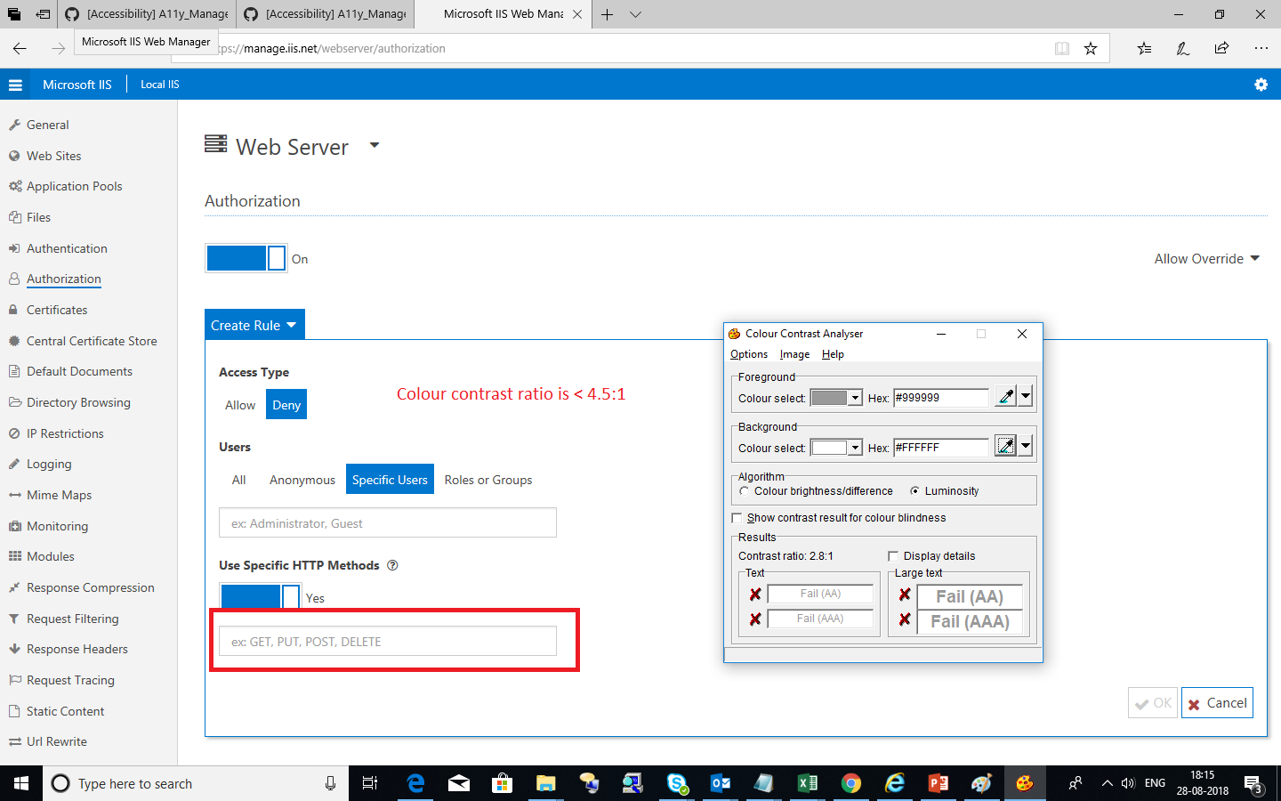Switch to the Microsoft IIS Web Manager browser tab
1281x801 pixels.
click(498, 14)
